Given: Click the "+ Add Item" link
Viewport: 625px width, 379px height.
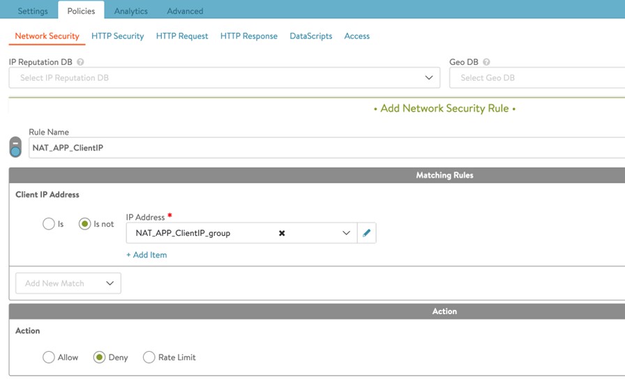Looking at the screenshot, I should (x=146, y=255).
